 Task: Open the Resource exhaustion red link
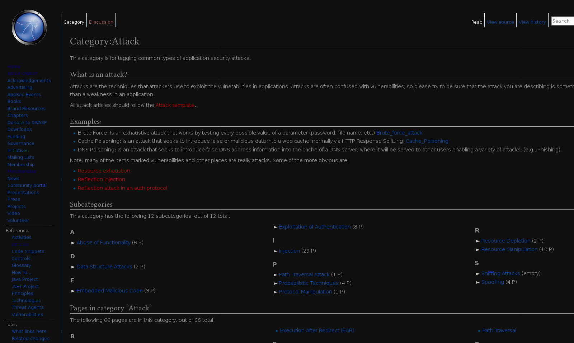click(x=104, y=171)
